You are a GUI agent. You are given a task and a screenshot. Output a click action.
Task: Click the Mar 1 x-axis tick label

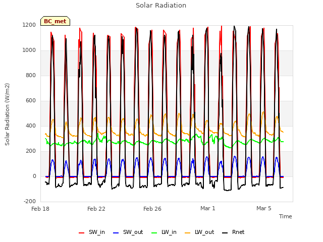click(207, 208)
